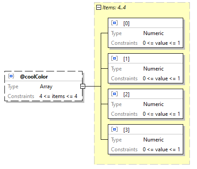Click the Constraints label in item [1]
Image resolution: width=197 pixels, height=169 pixels.
click(x=124, y=79)
